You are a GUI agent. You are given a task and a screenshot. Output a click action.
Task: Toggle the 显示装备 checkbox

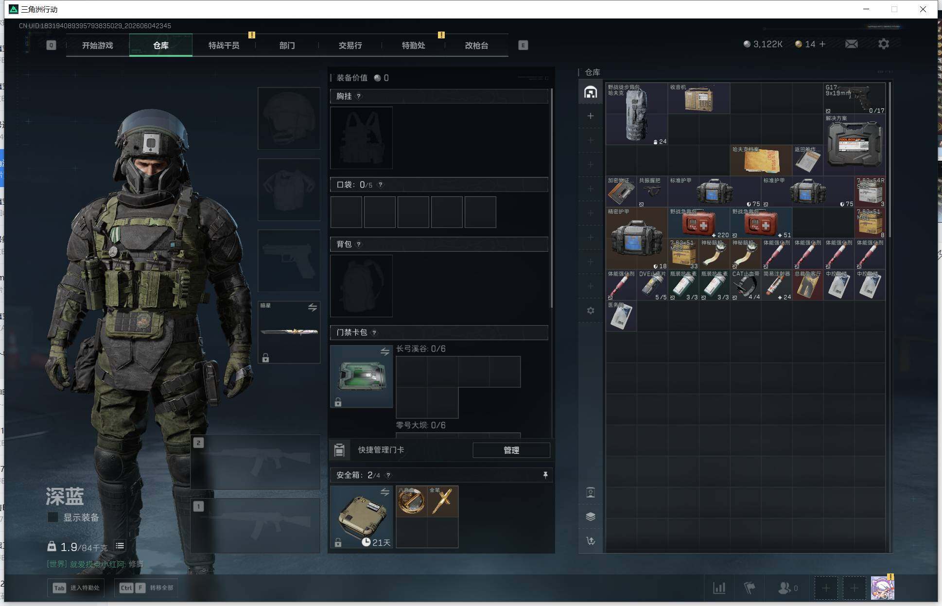52,517
